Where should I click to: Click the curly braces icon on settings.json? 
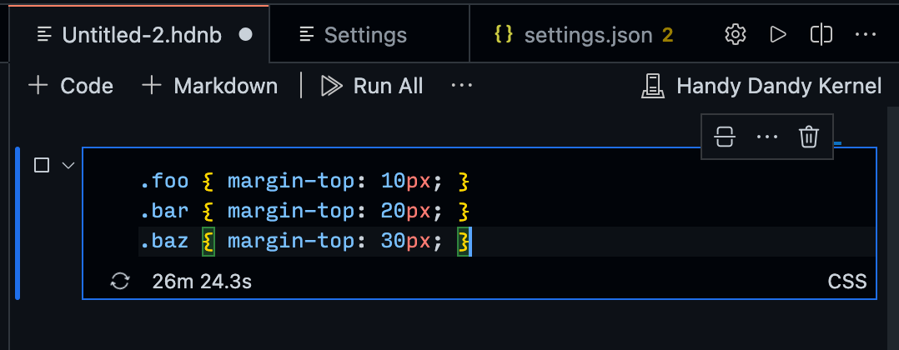(x=504, y=35)
